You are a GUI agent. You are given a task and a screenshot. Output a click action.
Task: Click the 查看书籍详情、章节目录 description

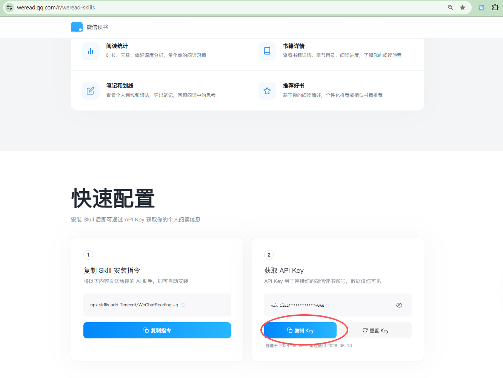point(342,55)
